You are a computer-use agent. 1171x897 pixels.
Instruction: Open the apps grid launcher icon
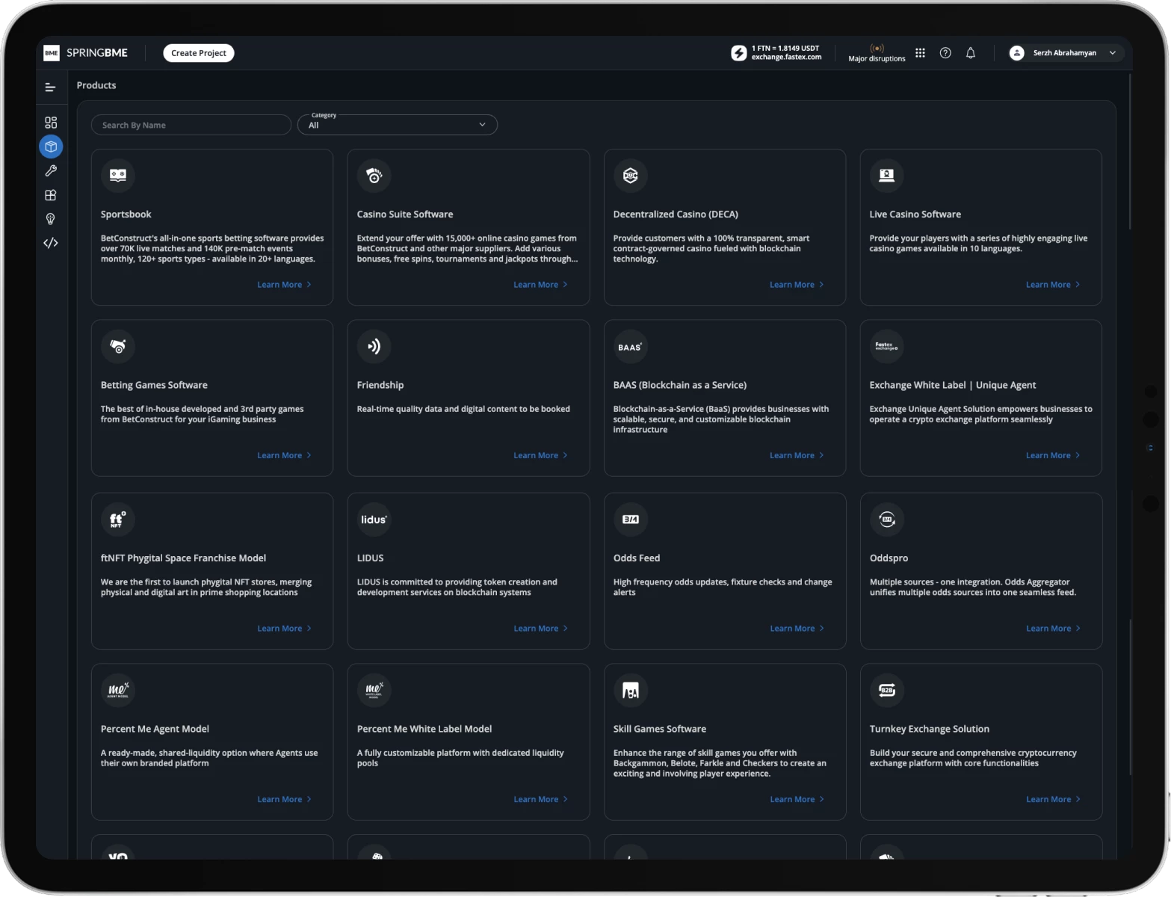[x=920, y=53]
